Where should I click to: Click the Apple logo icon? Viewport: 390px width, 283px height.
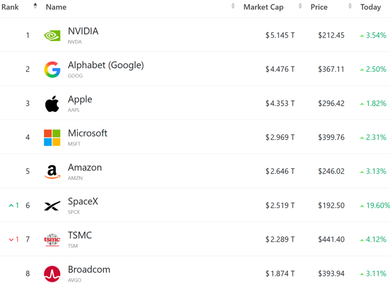tap(52, 104)
